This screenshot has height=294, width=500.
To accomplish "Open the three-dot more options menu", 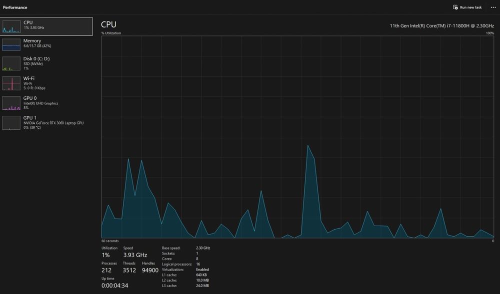I will [x=493, y=7].
